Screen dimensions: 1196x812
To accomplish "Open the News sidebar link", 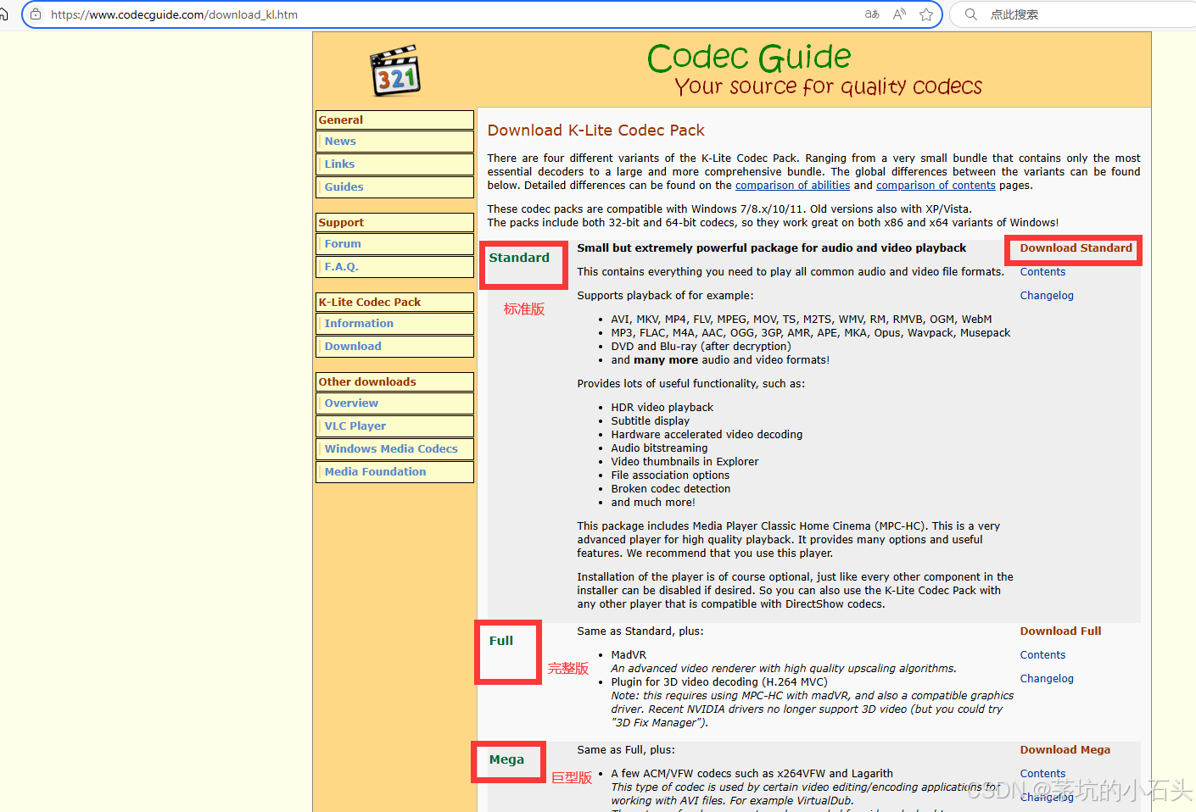I will 394,142.
